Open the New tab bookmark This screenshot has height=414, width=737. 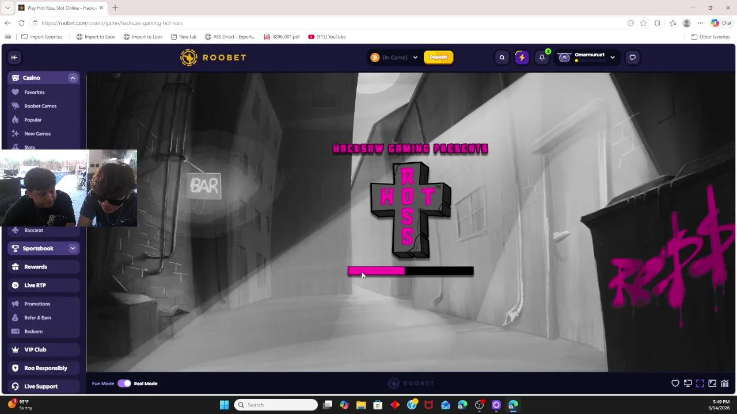point(184,37)
